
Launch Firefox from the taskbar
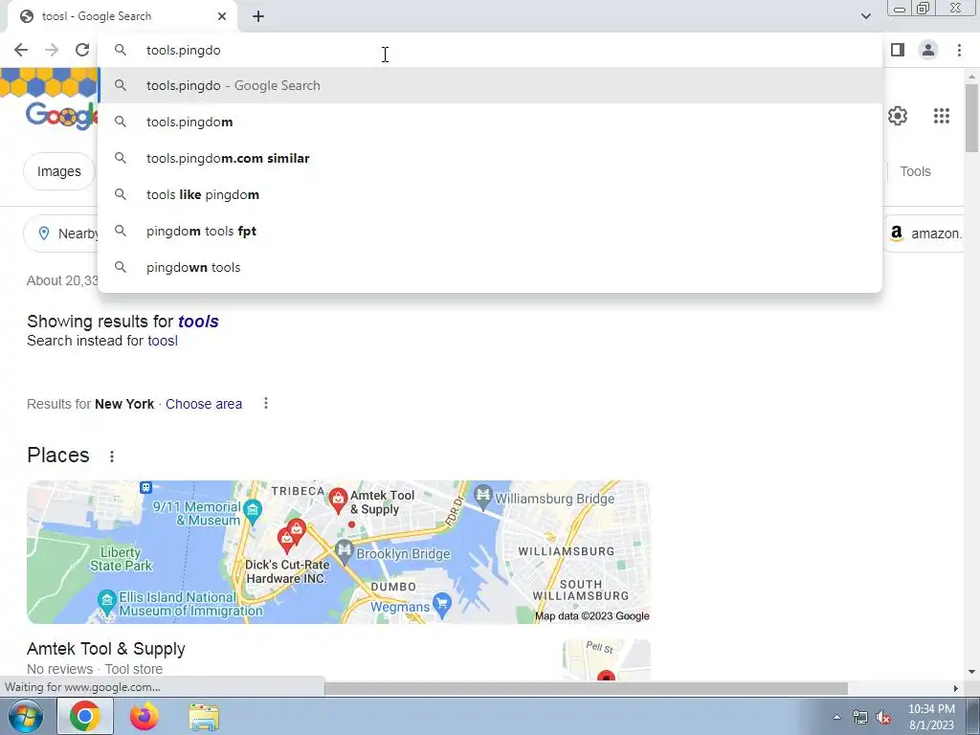coord(145,716)
